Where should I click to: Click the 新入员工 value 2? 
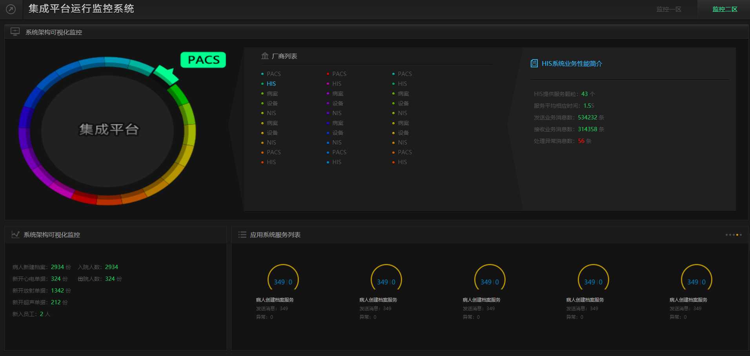[x=42, y=314]
